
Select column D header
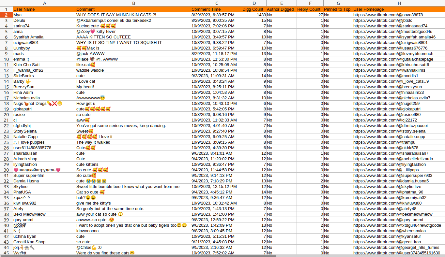coord(254,3)
